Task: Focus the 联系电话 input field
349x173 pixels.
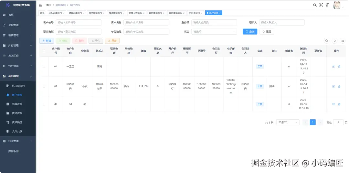Action: pos(78,32)
